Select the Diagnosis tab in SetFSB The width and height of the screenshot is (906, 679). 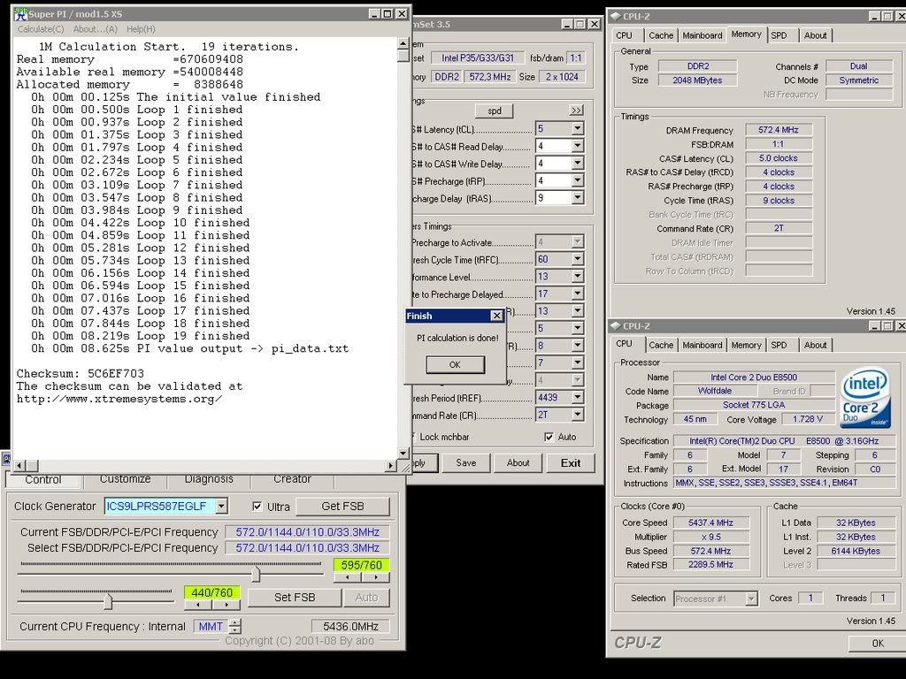click(209, 479)
